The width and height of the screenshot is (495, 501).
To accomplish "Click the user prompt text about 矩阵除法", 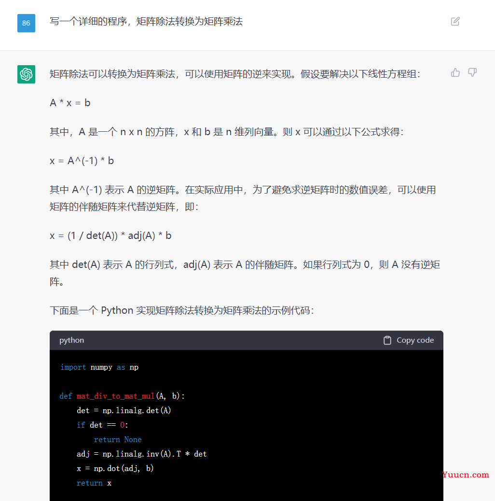I will (x=146, y=22).
